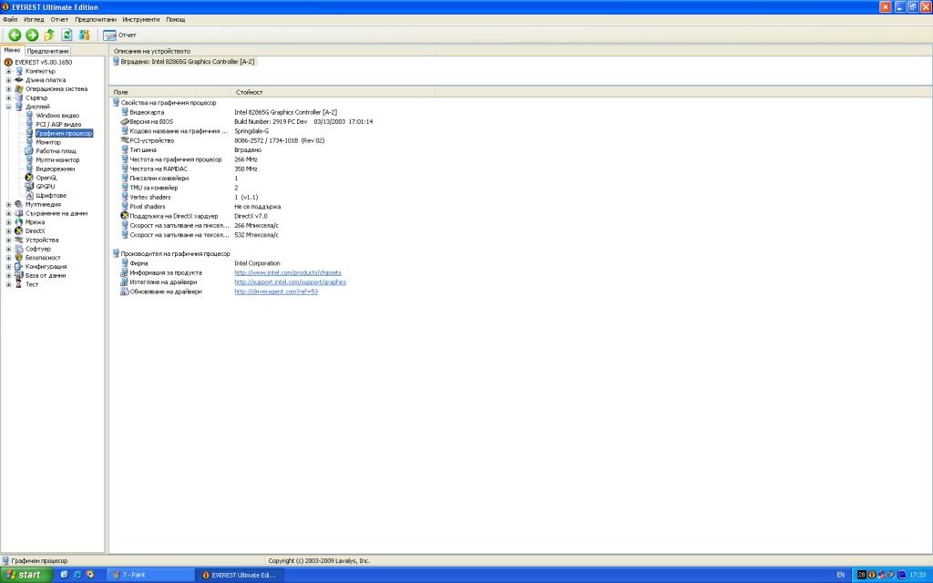Expand the Софтуер tree node

[x=8, y=250]
